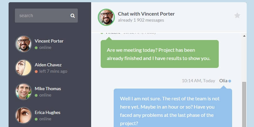Click the chat scrollbar thumb
The height and width of the screenshot is (127, 254).
[x=244, y=105]
